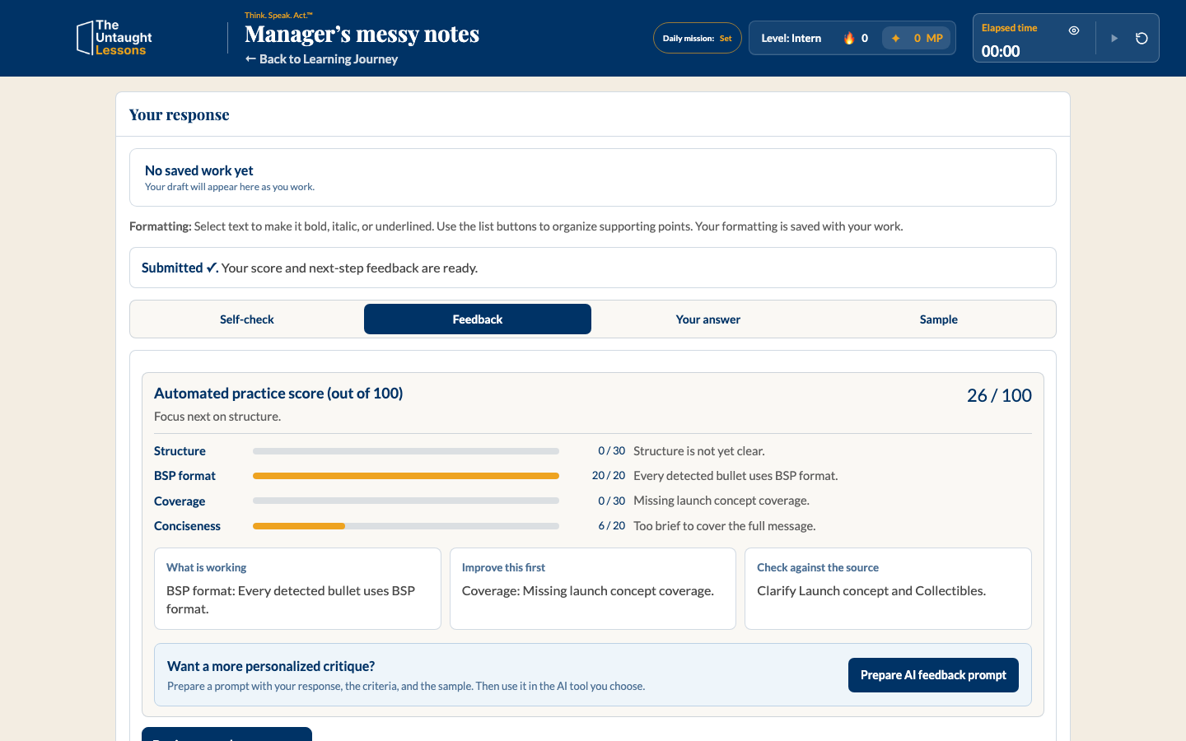Click the Automated practice score heading
The image size is (1186, 741).
[x=278, y=394]
